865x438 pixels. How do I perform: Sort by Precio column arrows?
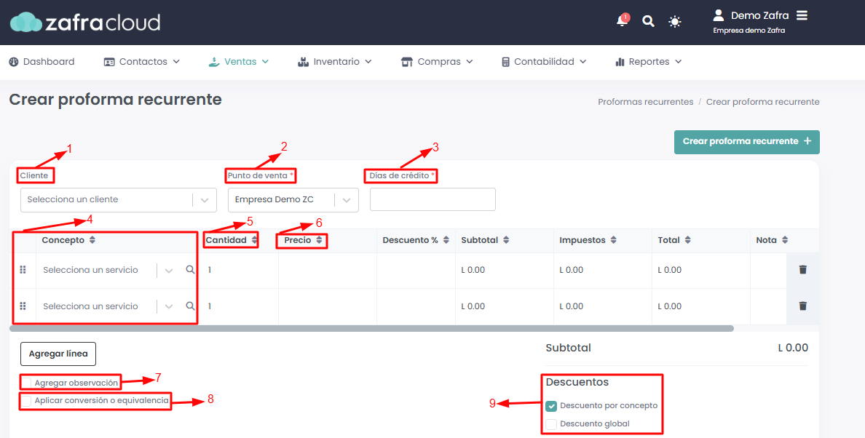tap(319, 240)
